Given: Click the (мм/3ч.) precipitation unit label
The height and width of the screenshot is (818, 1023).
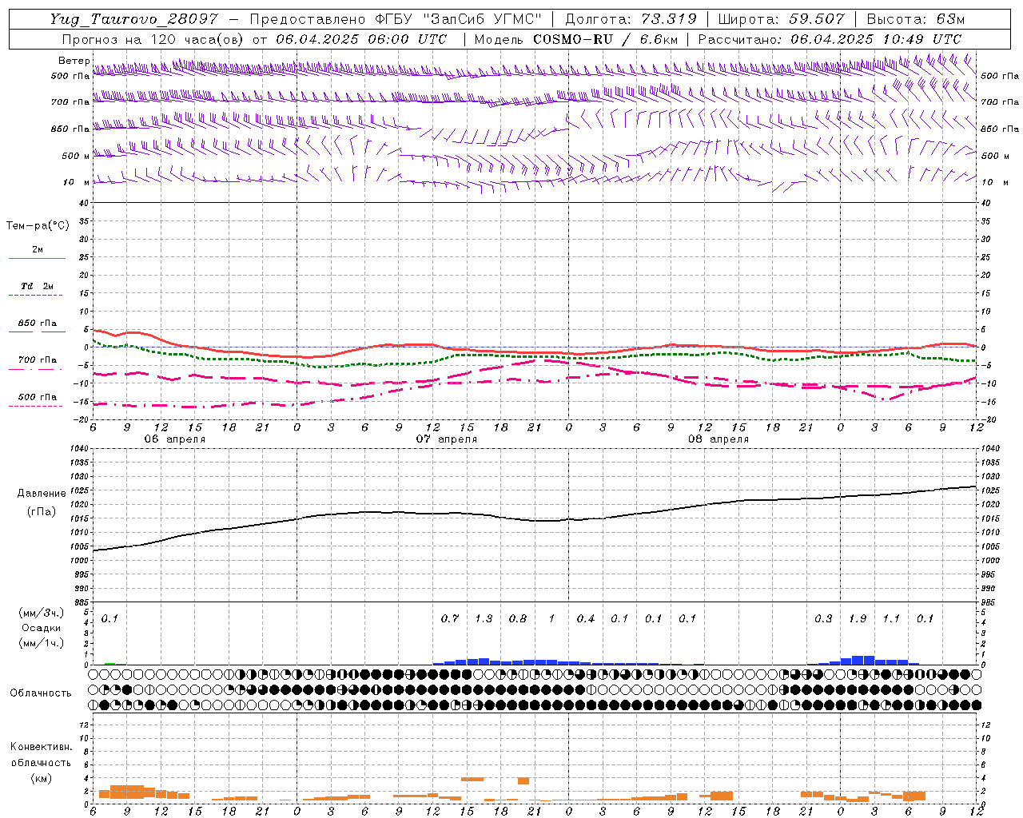Looking at the screenshot, I should (42, 613).
